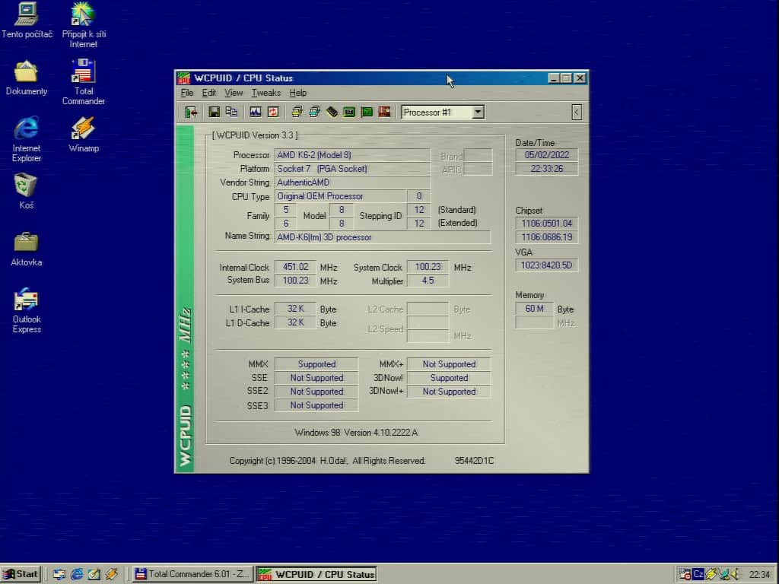Click the time field 22:33:26
Image resolution: width=779 pixels, height=584 pixels.
[546, 169]
